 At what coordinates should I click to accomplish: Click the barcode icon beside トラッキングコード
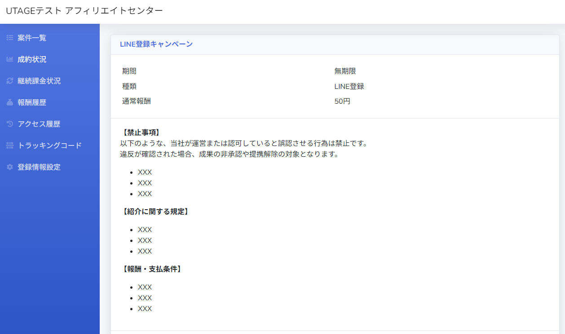click(9, 145)
